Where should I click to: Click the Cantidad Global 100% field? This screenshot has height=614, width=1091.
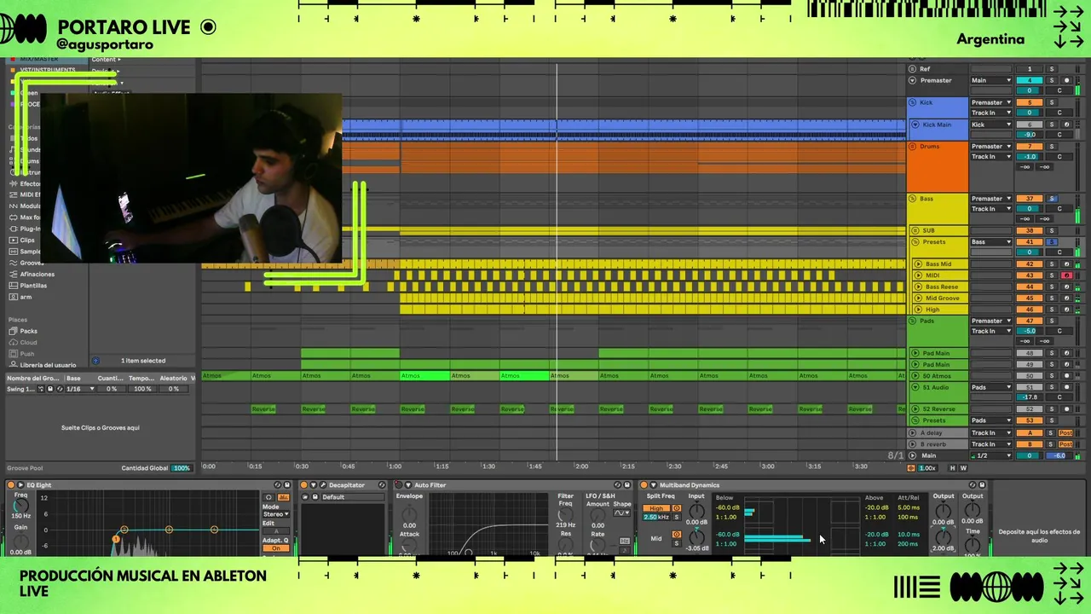tap(182, 468)
